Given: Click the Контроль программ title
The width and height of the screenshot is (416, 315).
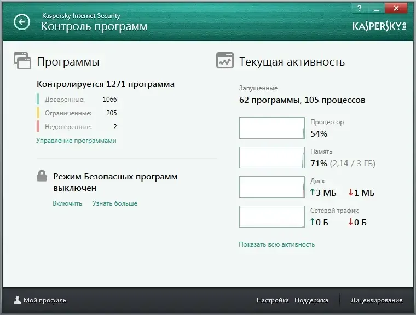Looking at the screenshot, I should [94, 26].
